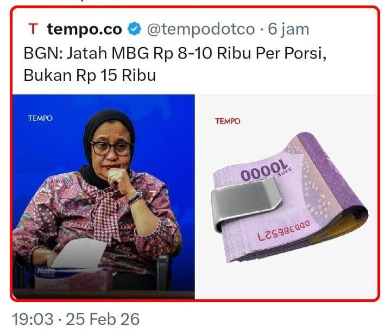Image resolution: width=391 pixels, height=334 pixels.
Task: Open the right image of folded rupiah banknotes
Action: pos(287,197)
